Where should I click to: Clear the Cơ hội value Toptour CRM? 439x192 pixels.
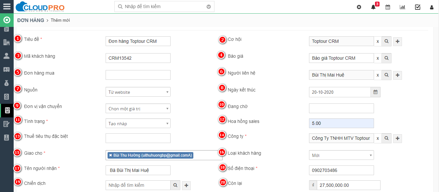point(378,41)
